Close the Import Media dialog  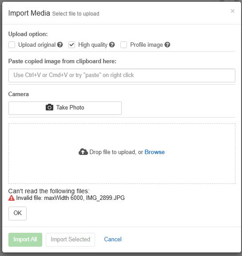click(x=233, y=11)
